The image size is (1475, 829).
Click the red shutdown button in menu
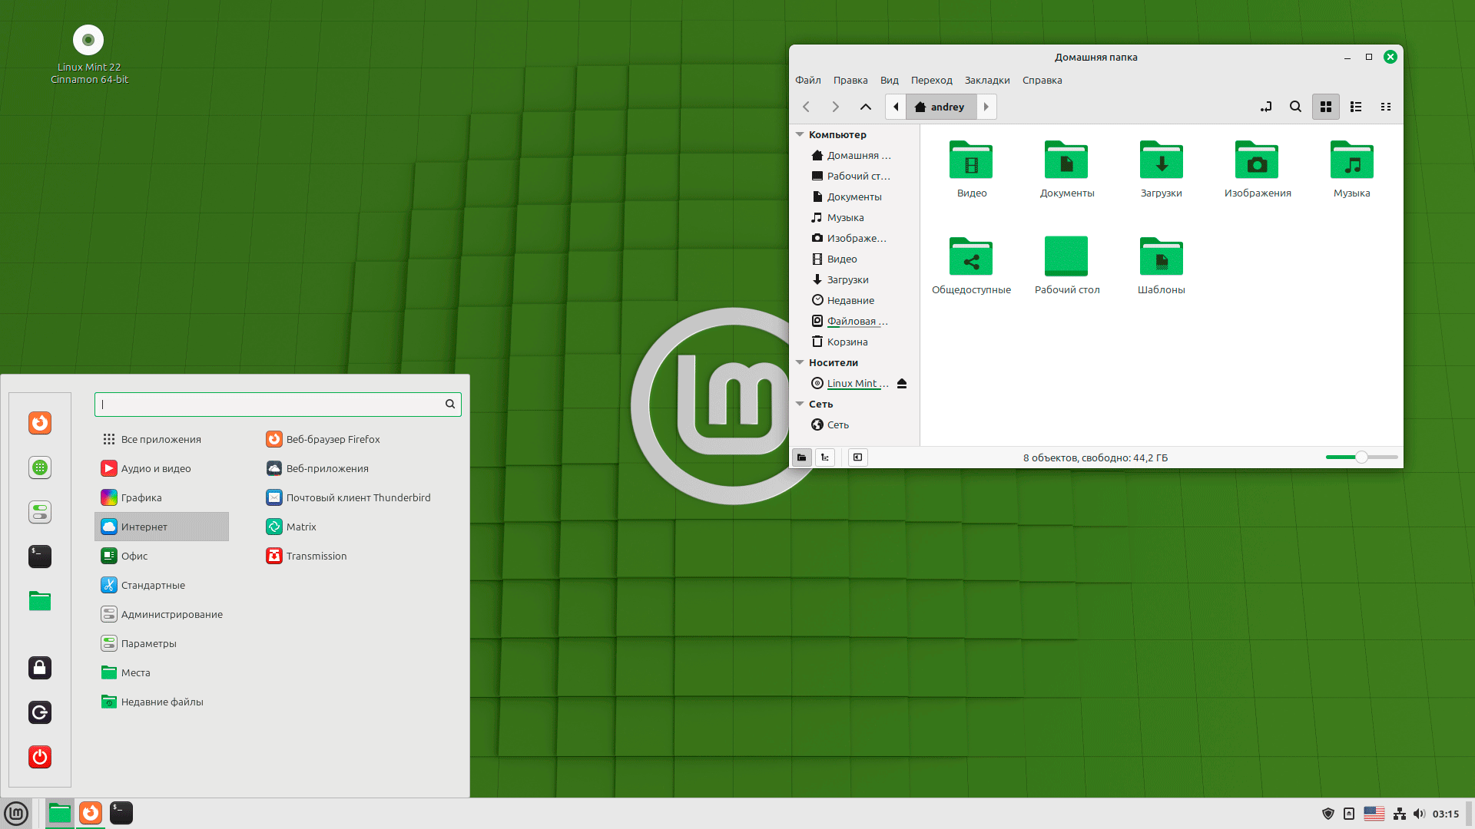click(40, 757)
